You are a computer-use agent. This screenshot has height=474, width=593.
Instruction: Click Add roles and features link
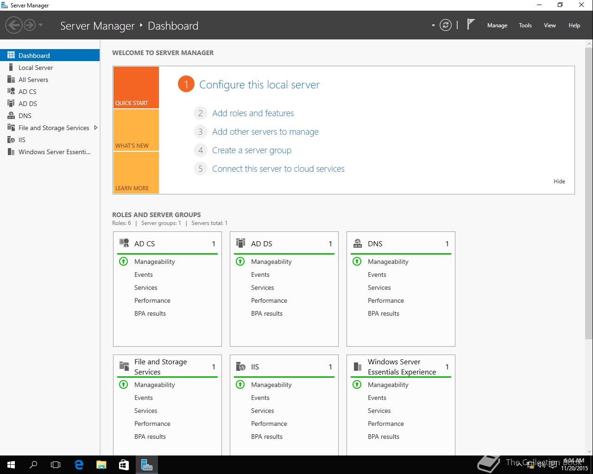pos(253,113)
